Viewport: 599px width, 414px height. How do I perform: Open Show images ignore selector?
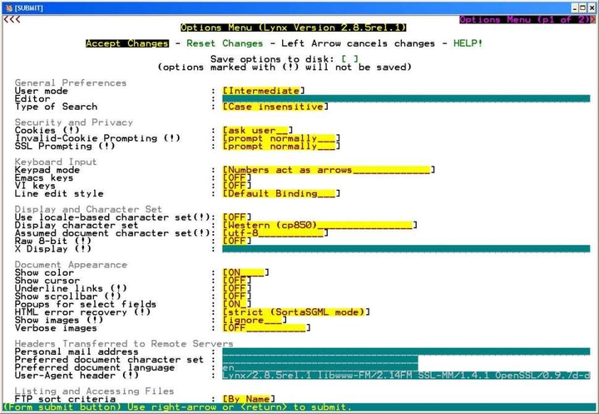(x=255, y=320)
